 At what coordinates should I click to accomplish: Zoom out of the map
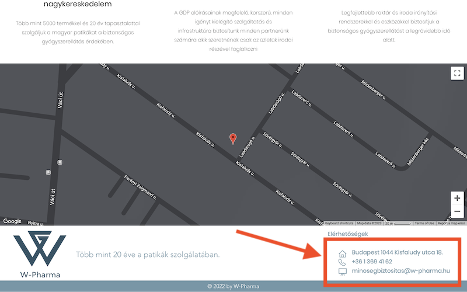point(457,211)
